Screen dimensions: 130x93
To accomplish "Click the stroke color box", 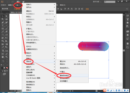I will point(5,64).
